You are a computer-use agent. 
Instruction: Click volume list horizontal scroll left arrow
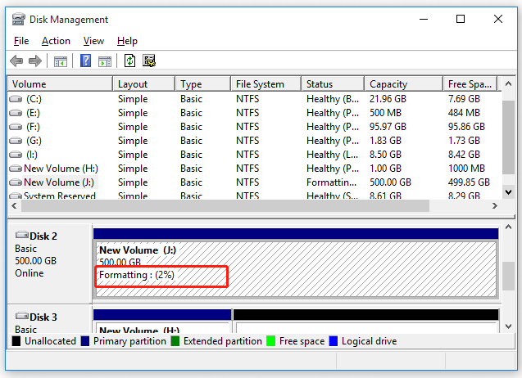14,206
